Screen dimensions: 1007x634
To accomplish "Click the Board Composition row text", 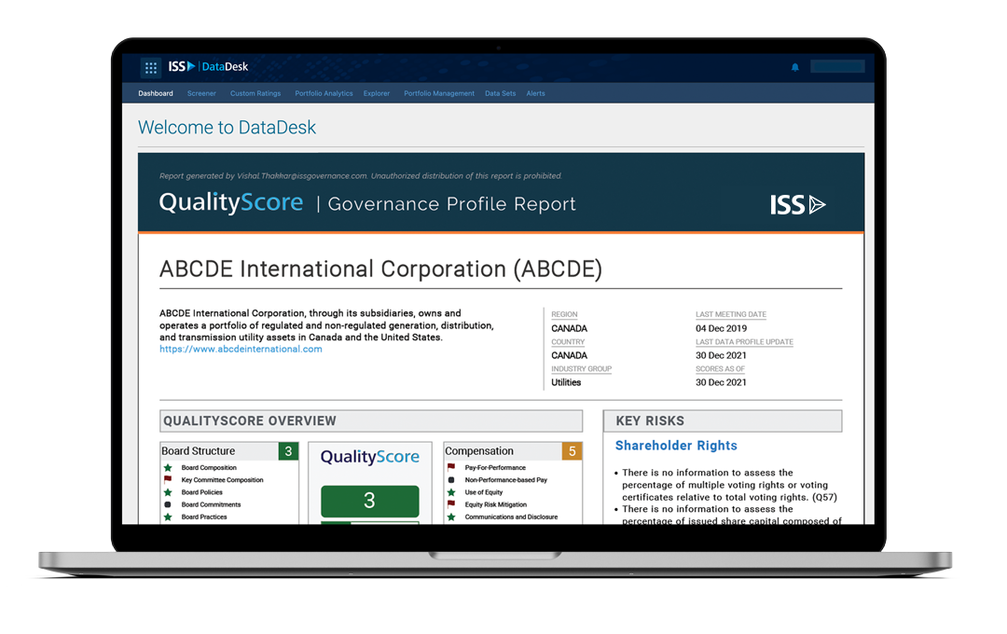I will click(209, 468).
